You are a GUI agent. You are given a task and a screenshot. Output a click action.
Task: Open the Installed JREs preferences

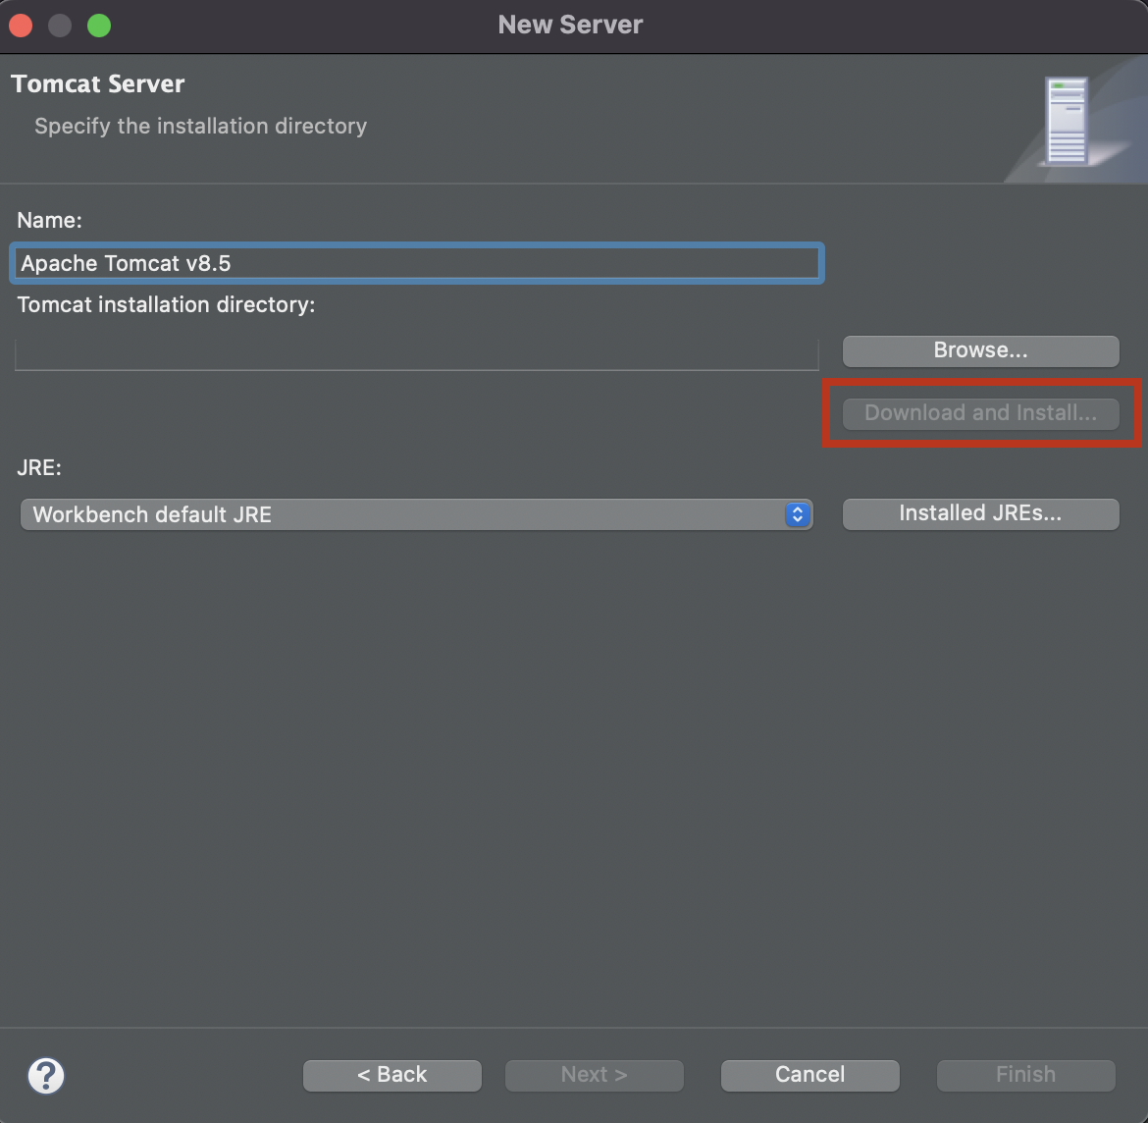point(980,513)
